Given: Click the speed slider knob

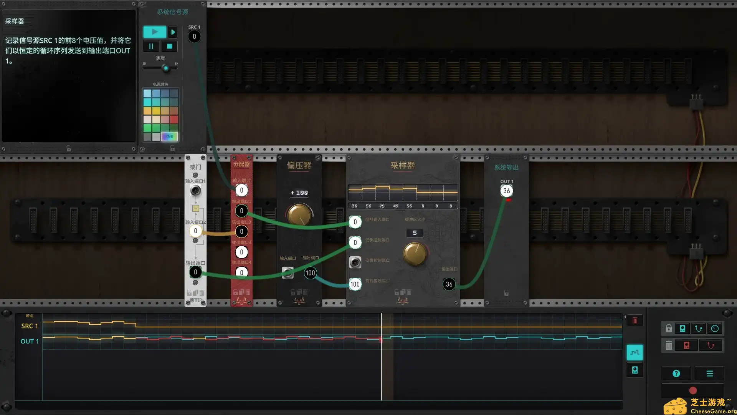Looking at the screenshot, I should [166, 68].
